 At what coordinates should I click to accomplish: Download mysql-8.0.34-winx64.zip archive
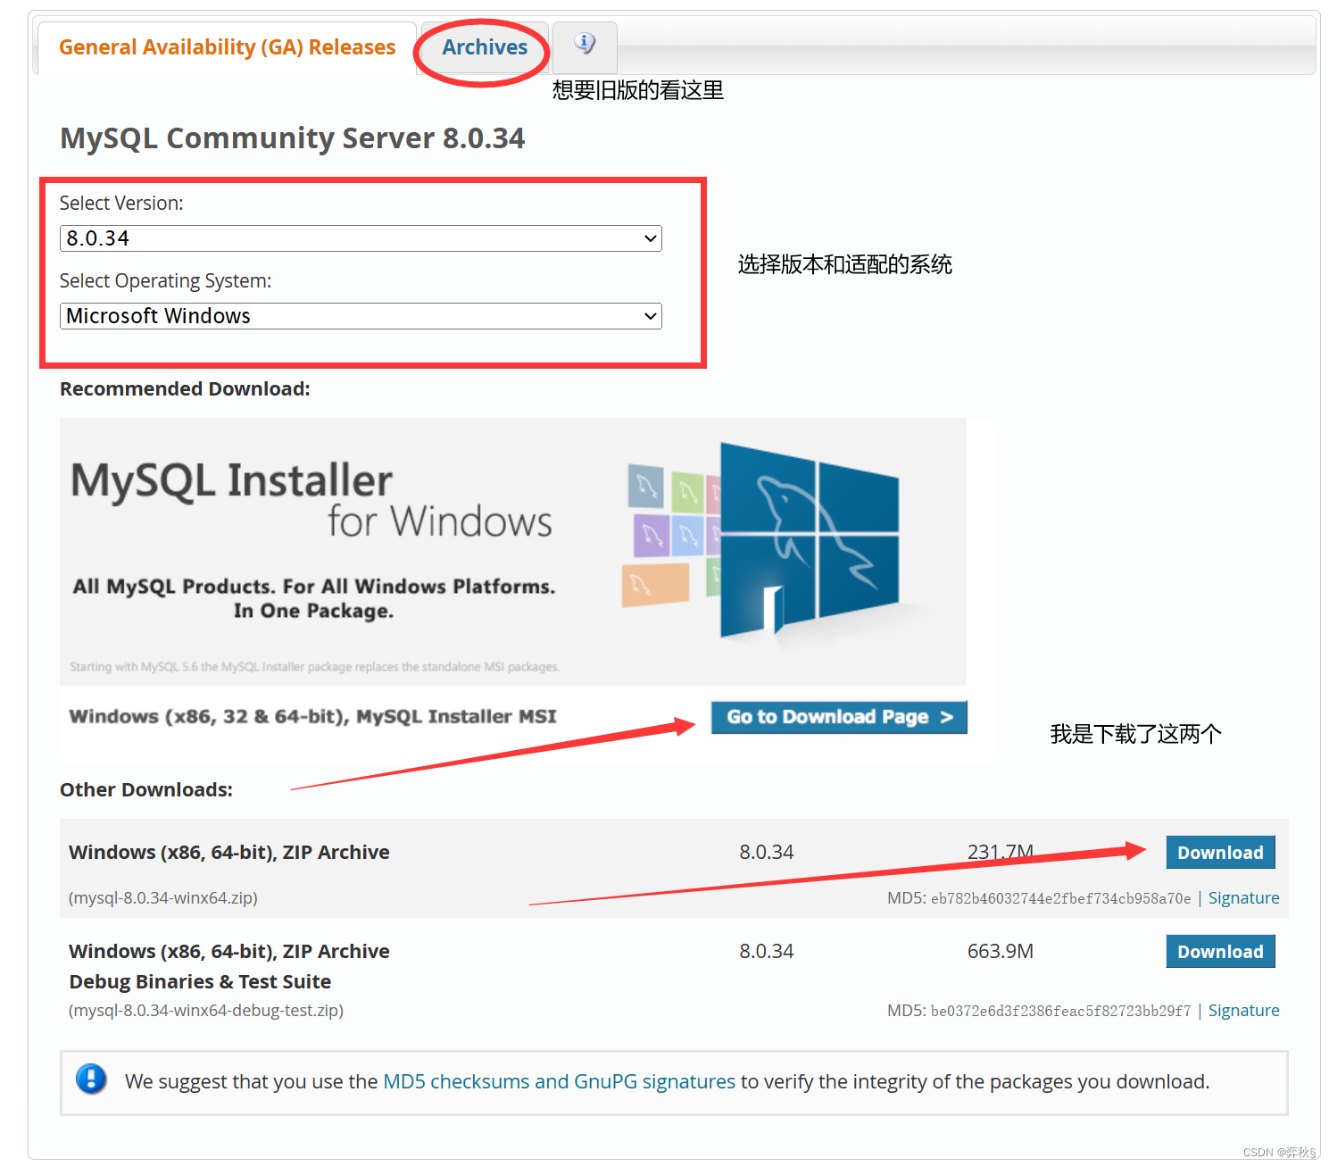1220,853
